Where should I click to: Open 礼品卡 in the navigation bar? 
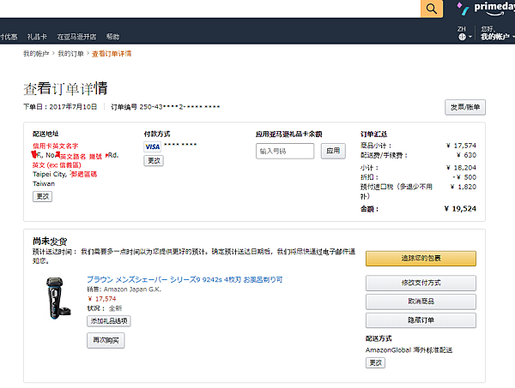(x=37, y=37)
